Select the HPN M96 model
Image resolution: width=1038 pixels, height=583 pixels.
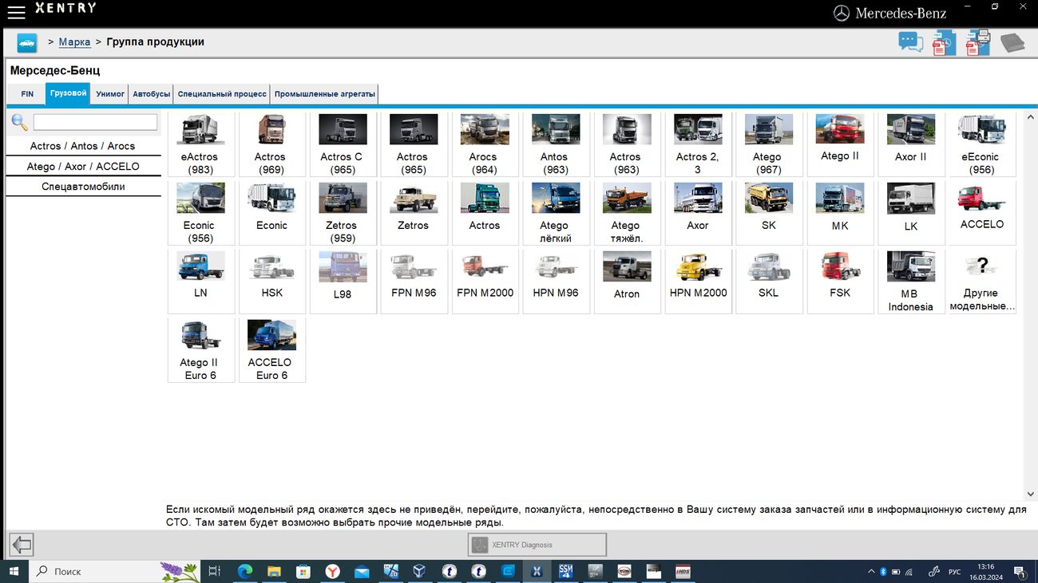pos(556,282)
